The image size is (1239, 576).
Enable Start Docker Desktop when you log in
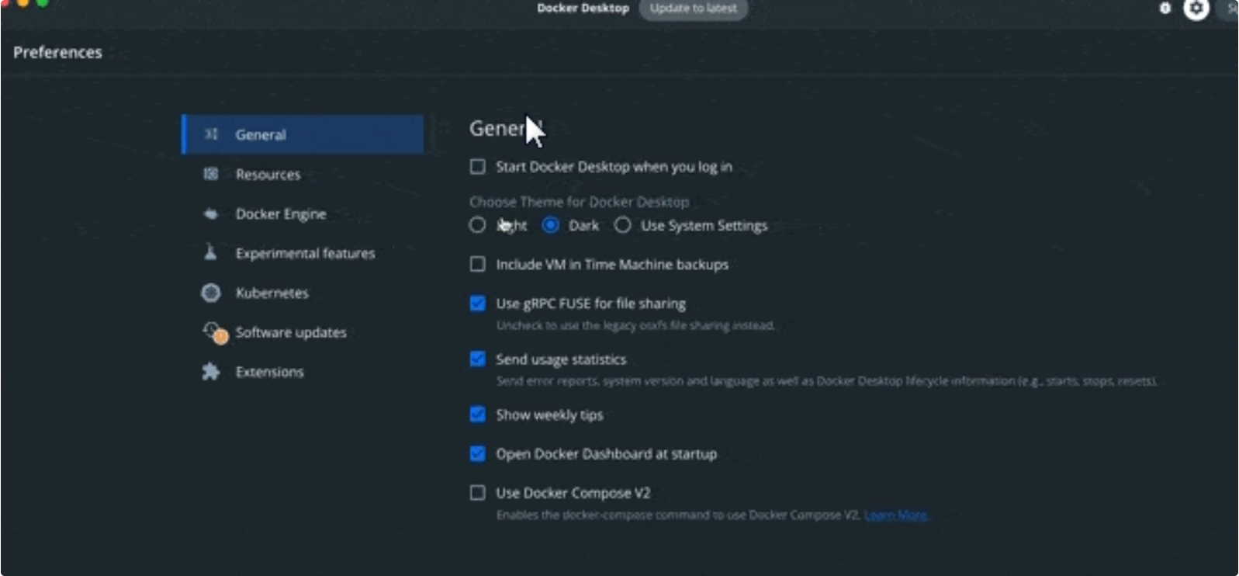coord(478,167)
